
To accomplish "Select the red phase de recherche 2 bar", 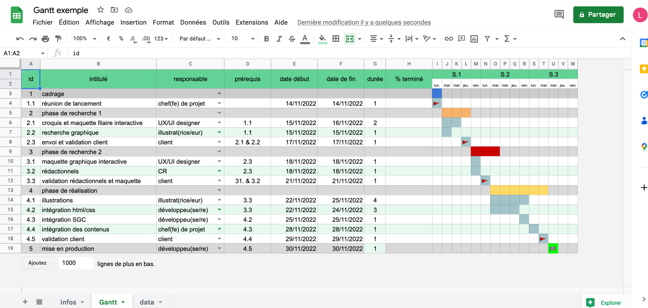I will pyautogui.click(x=485, y=151).
